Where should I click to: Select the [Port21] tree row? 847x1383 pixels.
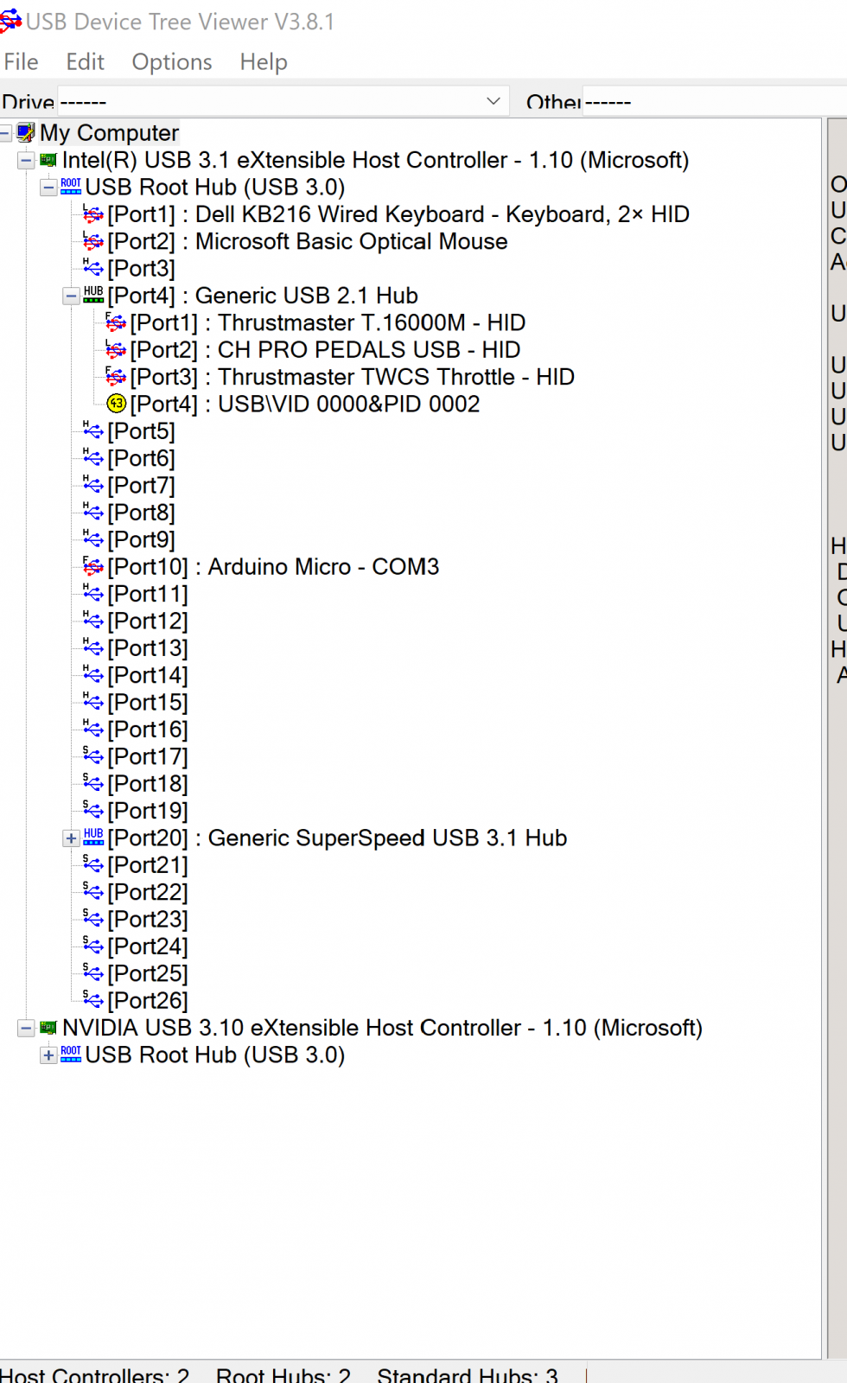148,864
